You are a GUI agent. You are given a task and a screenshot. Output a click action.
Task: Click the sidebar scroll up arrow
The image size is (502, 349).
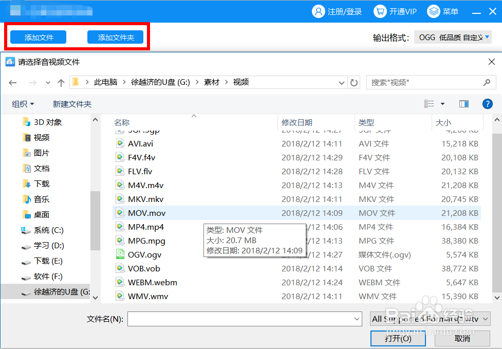95,120
